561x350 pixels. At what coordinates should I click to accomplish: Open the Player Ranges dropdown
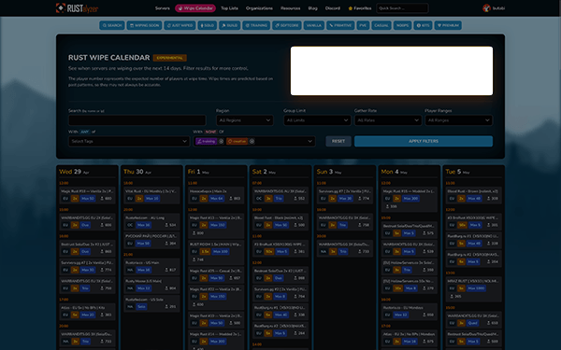(459, 120)
